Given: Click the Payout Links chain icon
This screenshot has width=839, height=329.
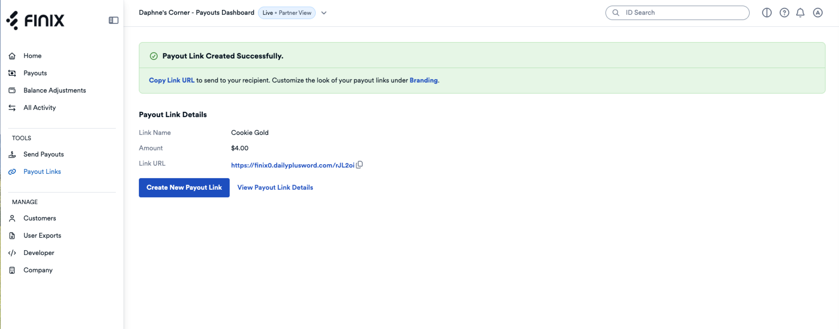Looking at the screenshot, I should (x=12, y=172).
